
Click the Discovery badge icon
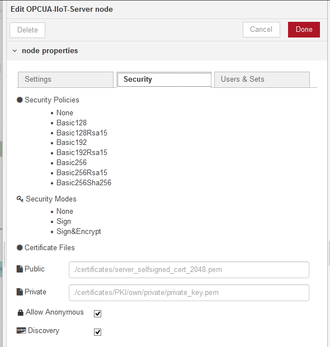coord(21,331)
